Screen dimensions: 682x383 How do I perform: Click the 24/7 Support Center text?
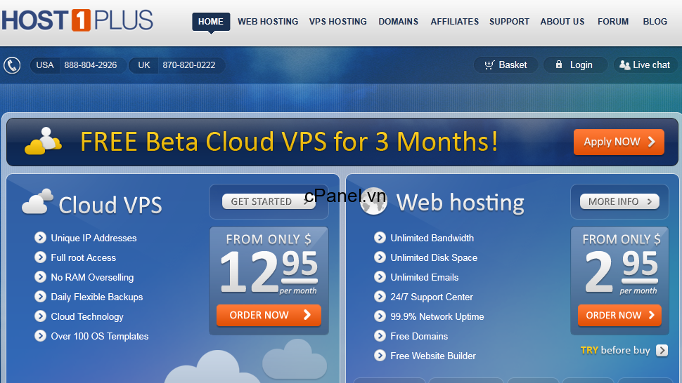pyautogui.click(x=432, y=297)
